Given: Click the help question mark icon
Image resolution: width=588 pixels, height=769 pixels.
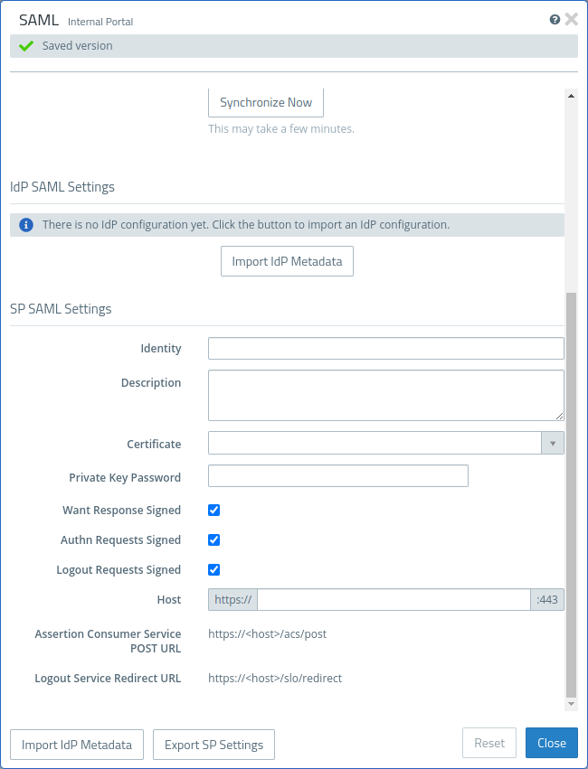Looking at the screenshot, I should coord(555,19).
